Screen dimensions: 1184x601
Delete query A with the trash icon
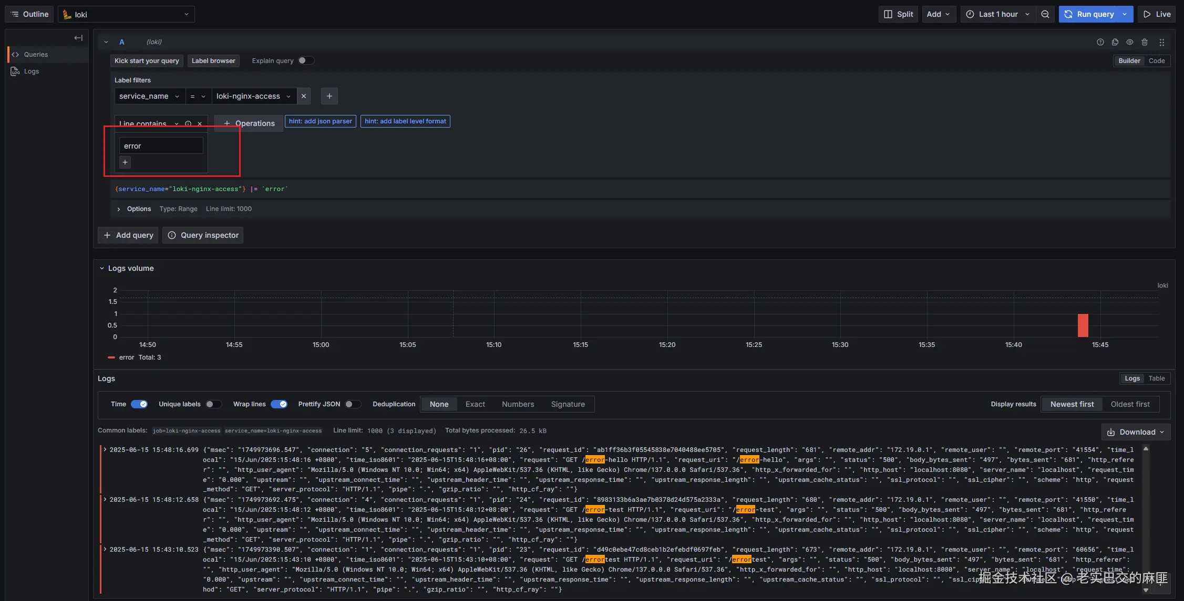click(1145, 42)
